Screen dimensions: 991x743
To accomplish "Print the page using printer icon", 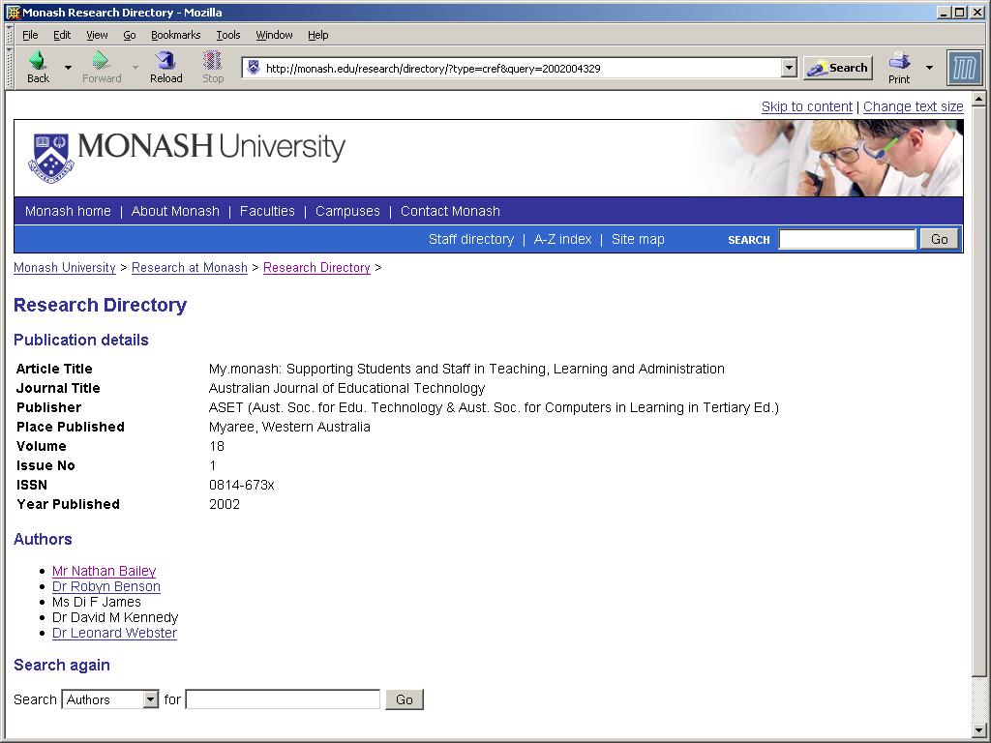I will (x=899, y=61).
